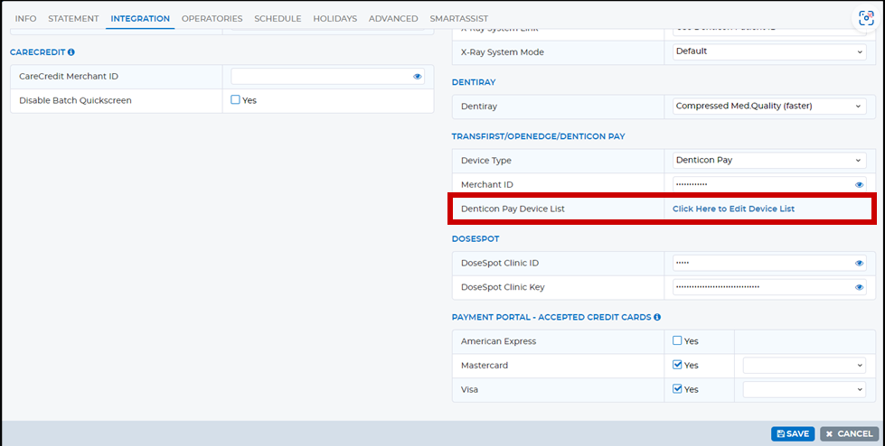The image size is (885, 446).
Task: Check the American Express Yes checkbox
Action: [677, 340]
